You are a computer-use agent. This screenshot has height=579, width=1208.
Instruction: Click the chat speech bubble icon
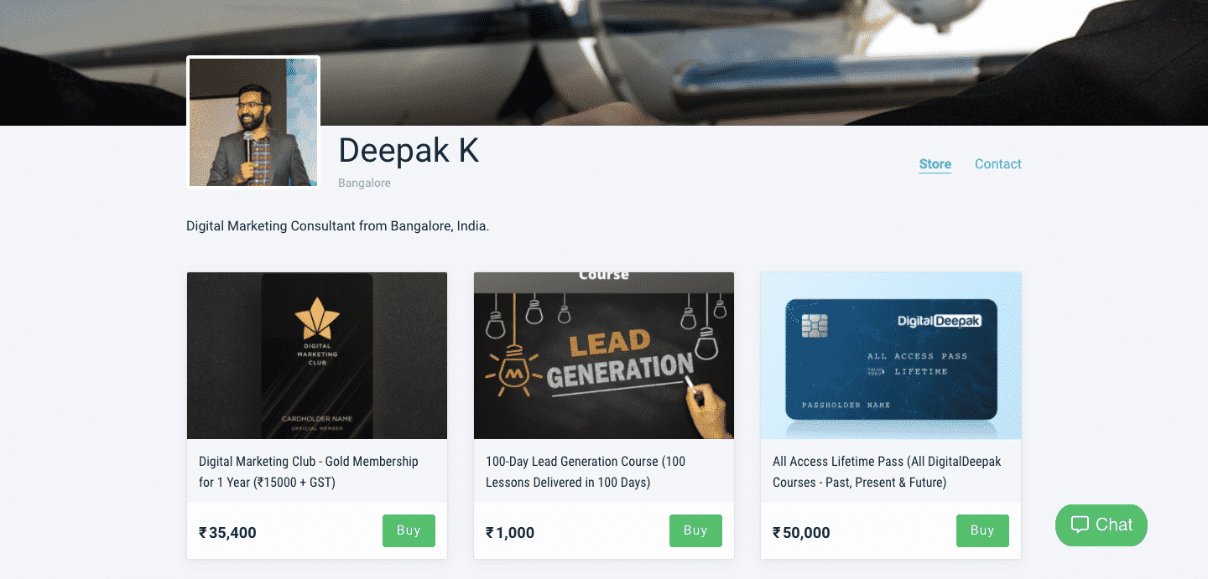coord(1080,525)
